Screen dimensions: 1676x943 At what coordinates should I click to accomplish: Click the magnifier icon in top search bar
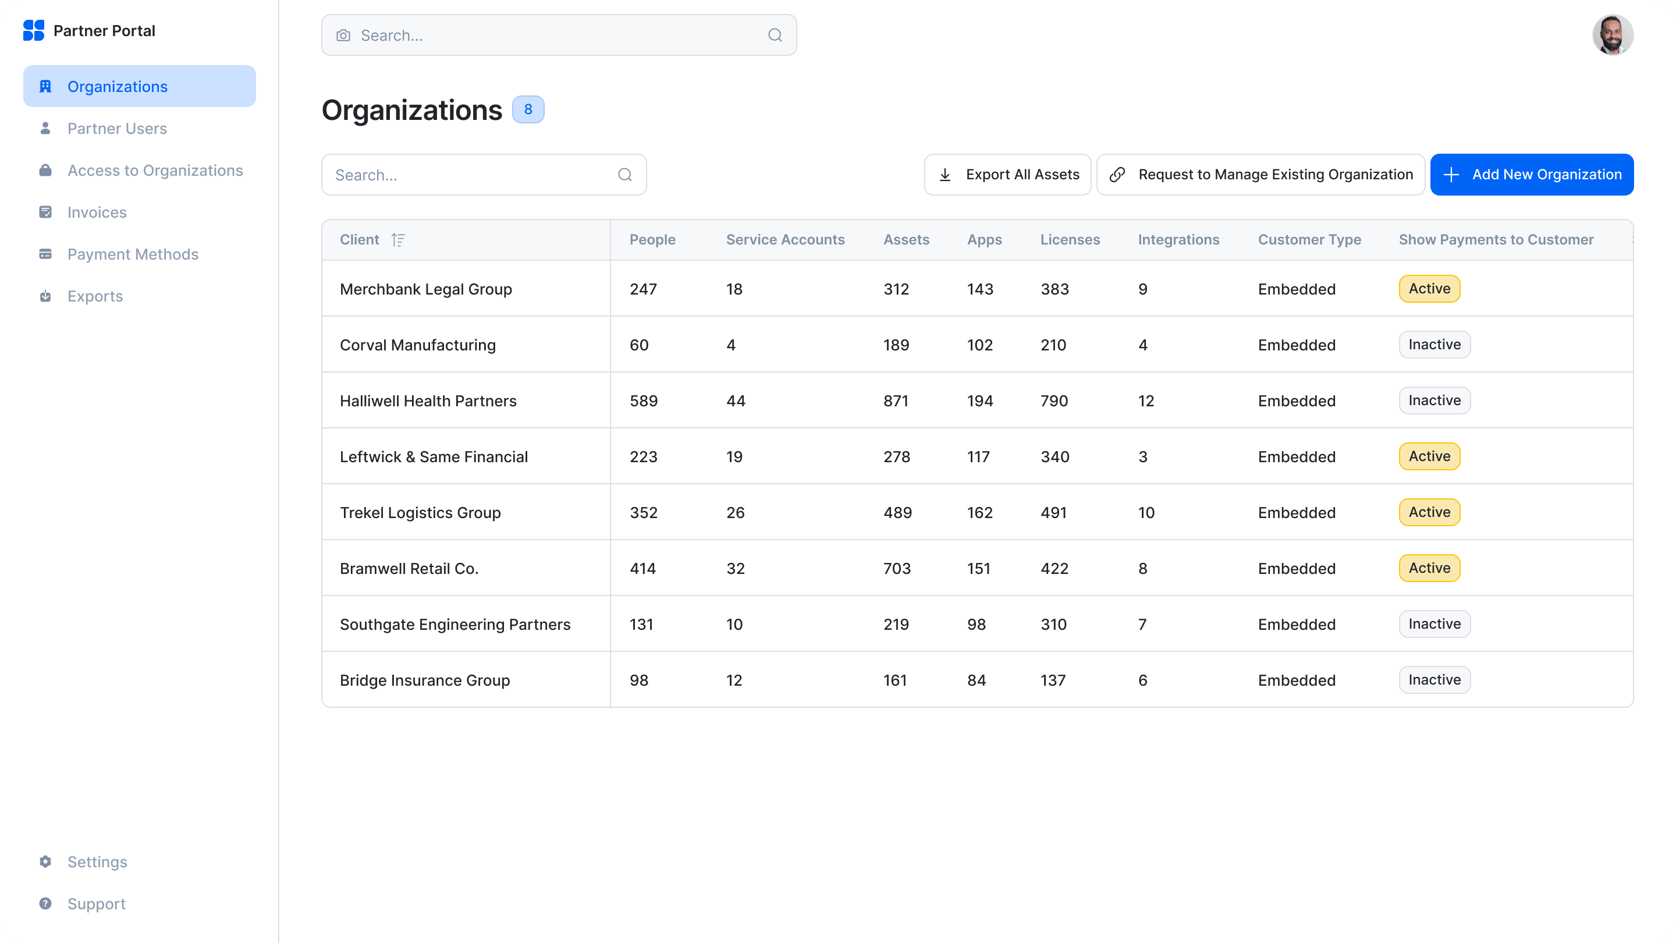[775, 35]
